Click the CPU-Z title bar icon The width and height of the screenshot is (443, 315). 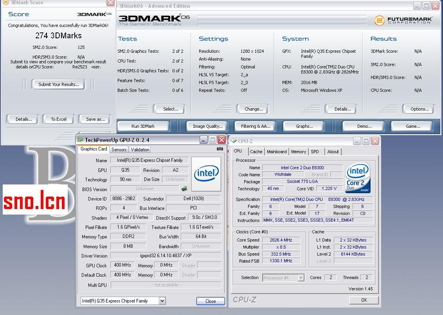pyautogui.click(x=234, y=141)
